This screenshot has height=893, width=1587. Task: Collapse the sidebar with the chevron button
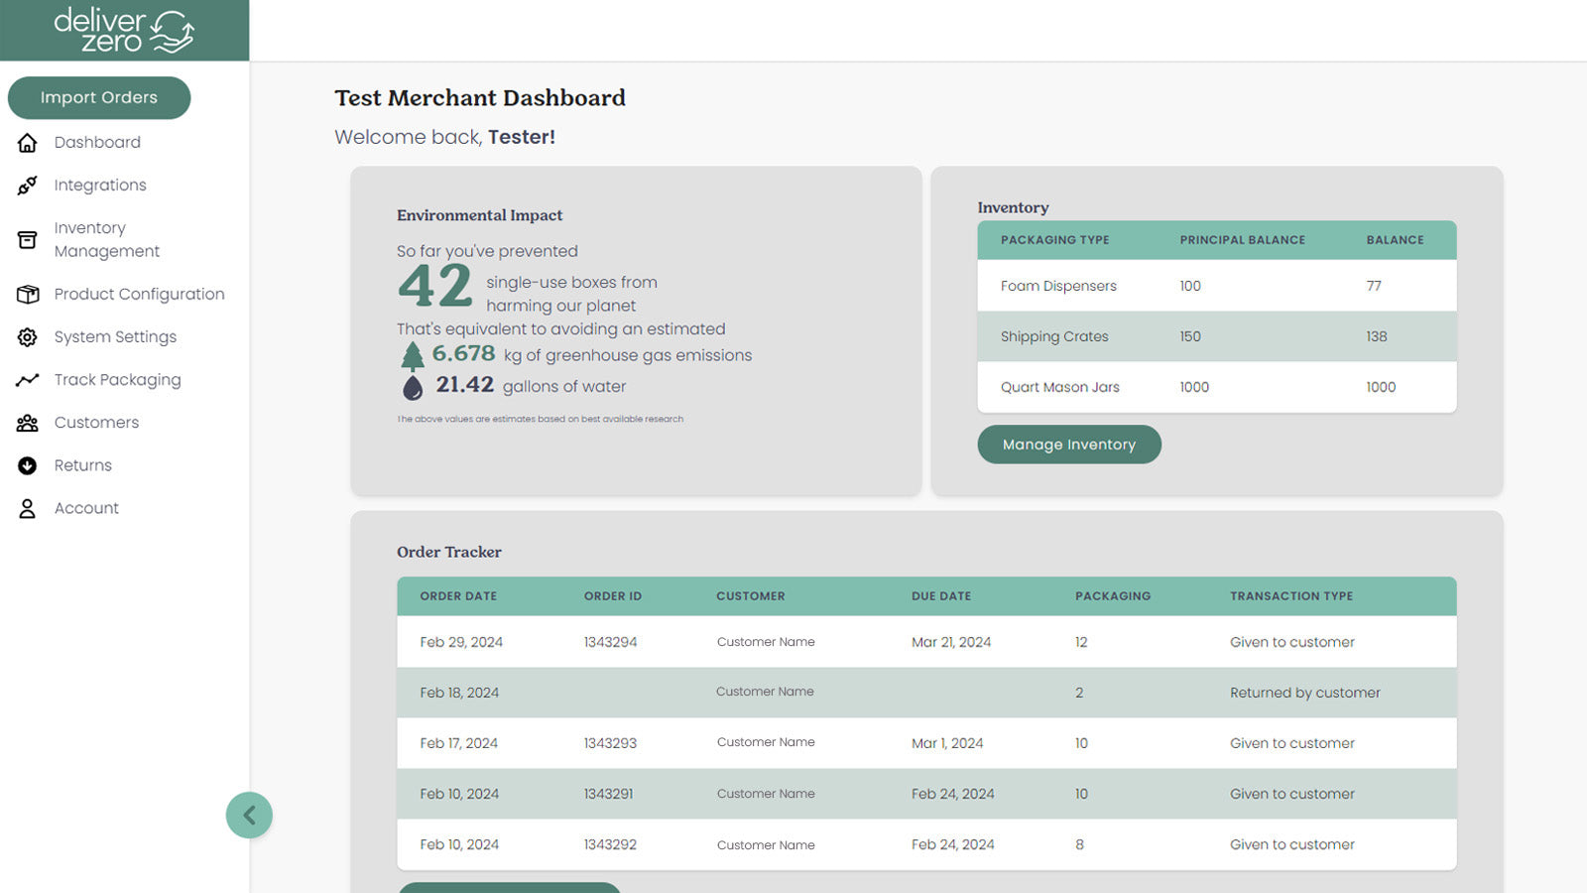click(x=249, y=816)
